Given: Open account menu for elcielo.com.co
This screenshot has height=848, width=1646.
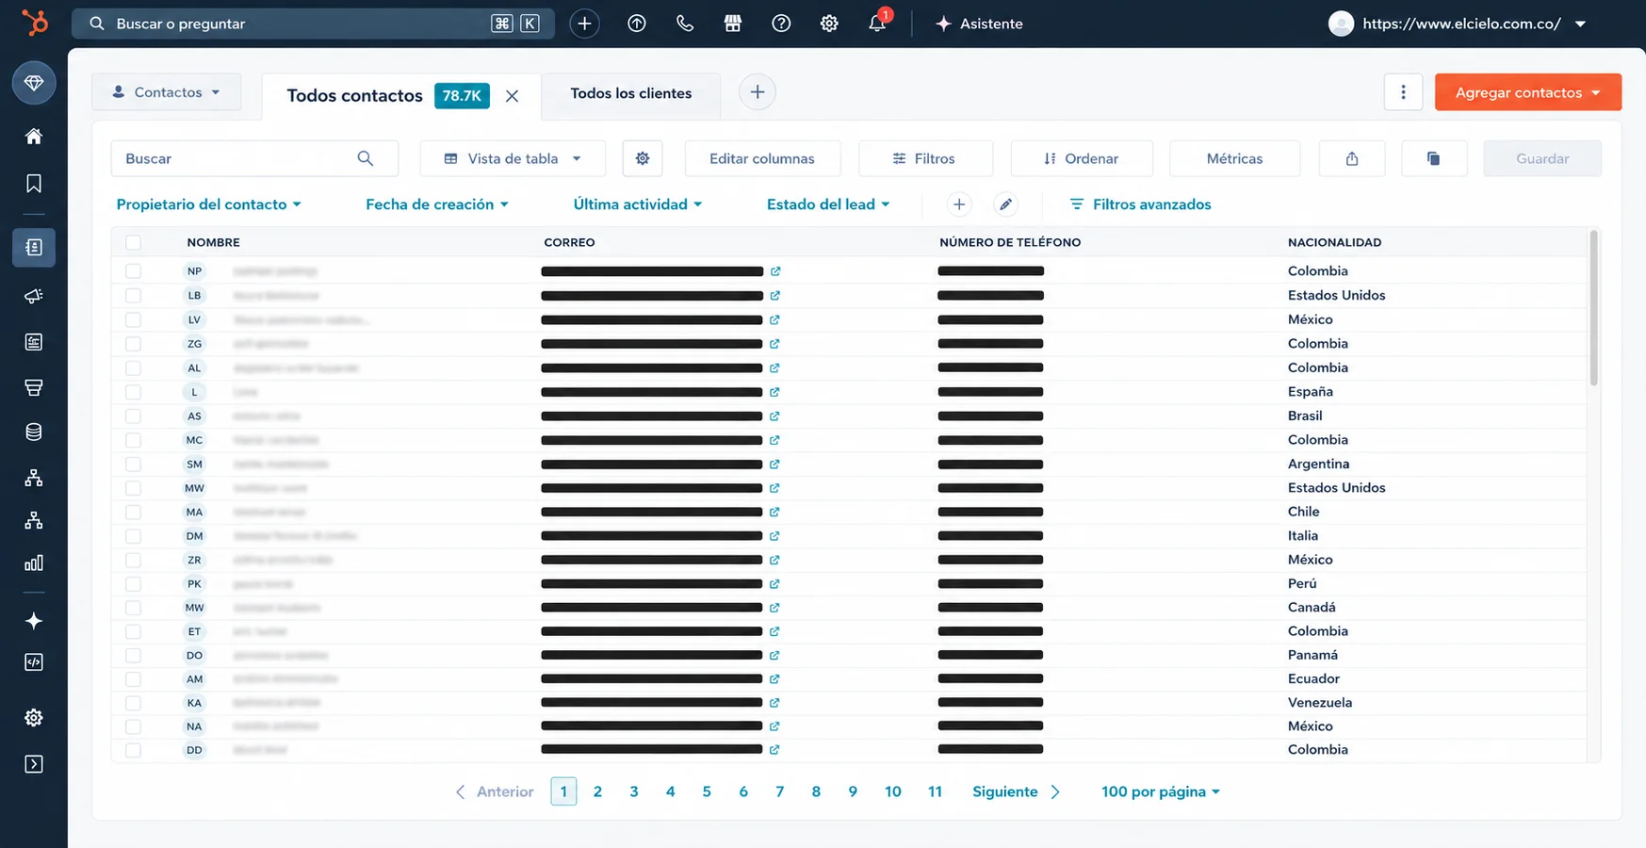Looking at the screenshot, I should [1459, 24].
